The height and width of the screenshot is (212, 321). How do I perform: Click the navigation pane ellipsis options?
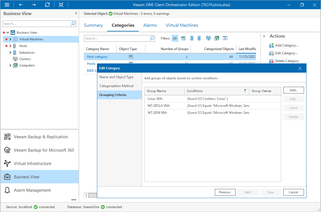tap(74, 200)
